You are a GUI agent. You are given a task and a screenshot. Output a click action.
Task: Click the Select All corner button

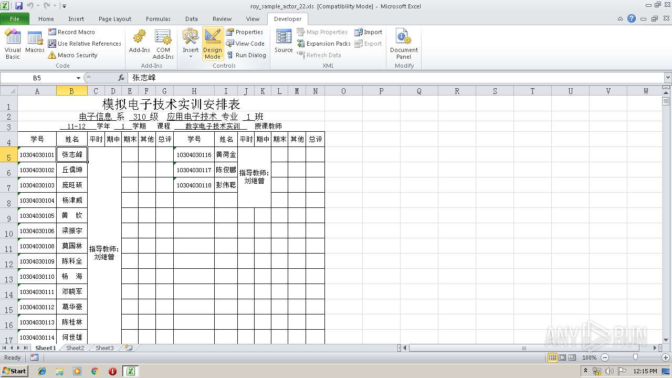pos(9,91)
